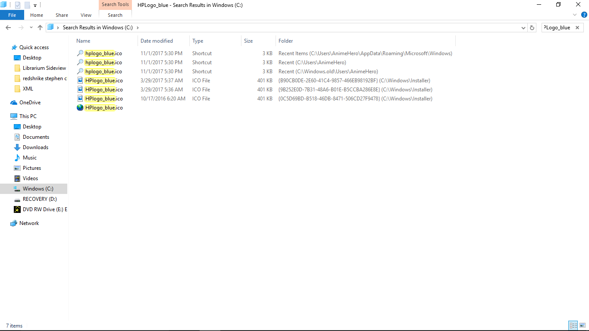Select the Windows (C:) drive
Image resolution: width=589 pixels, height=331 pixels.
coord(38,189)
